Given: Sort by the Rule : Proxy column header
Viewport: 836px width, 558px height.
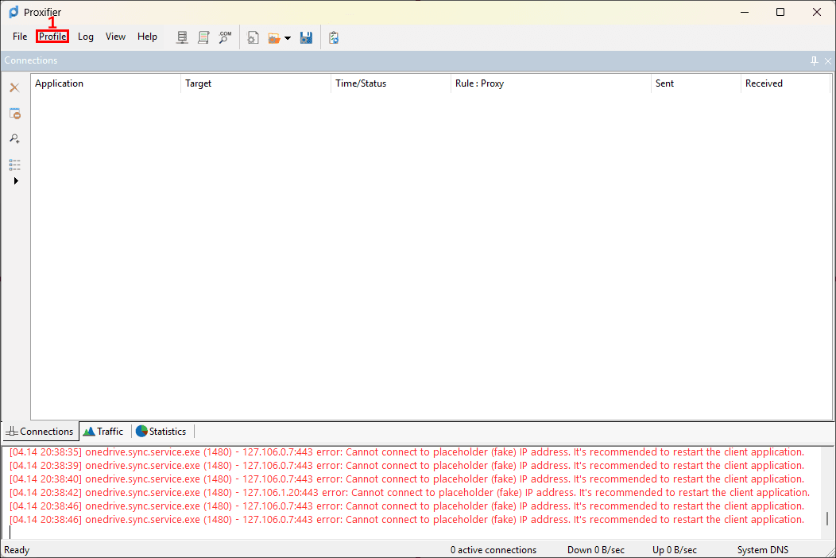Looking at the screenshot, I should click(551, 83).
